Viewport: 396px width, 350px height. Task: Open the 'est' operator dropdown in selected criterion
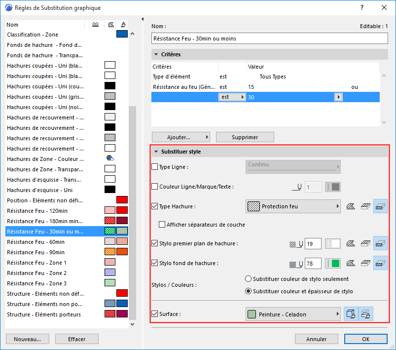[232, 97]
